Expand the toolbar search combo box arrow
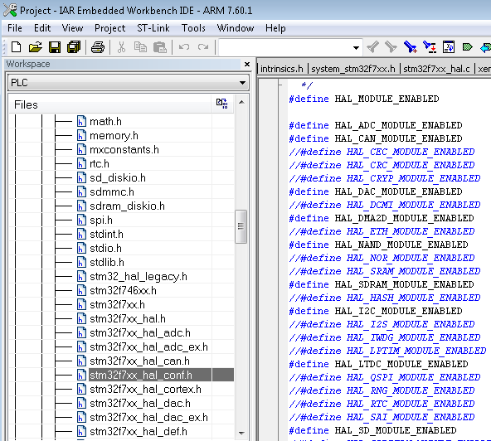 click(356, 48)
